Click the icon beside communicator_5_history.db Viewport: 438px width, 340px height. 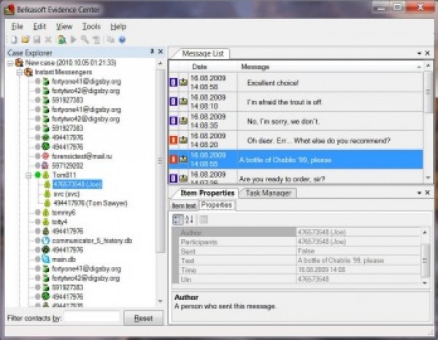(x=45, y=241)
